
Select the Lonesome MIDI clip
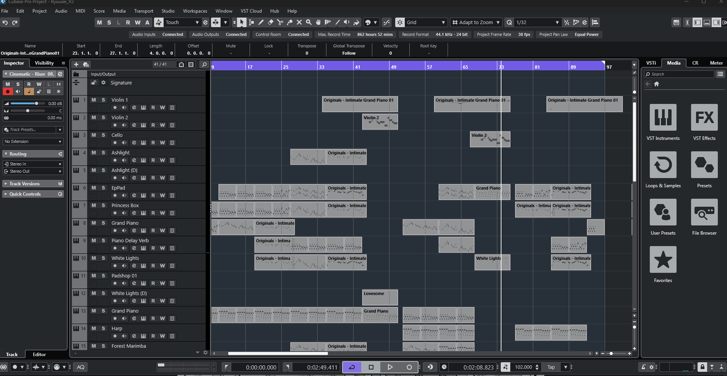coord(380,297)
